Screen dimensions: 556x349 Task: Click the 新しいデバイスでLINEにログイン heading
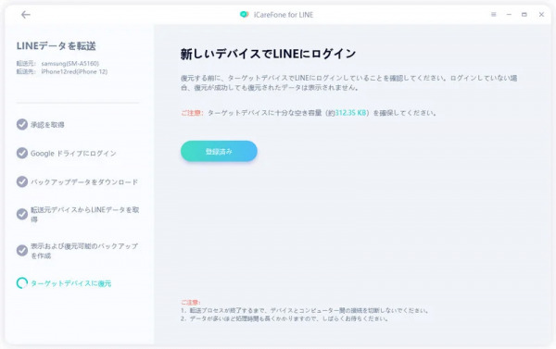tap(268, 54)
